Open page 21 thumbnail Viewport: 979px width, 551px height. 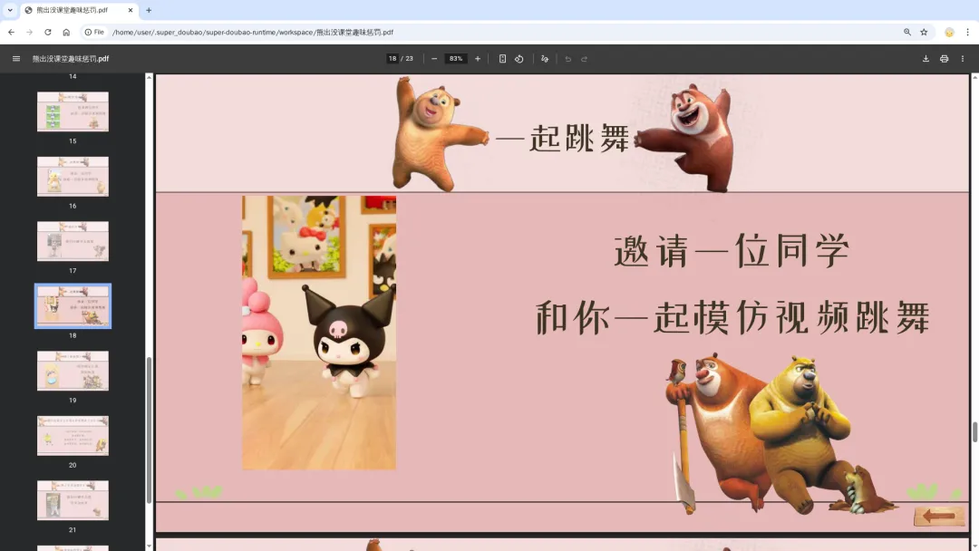[x=73, y=500]
